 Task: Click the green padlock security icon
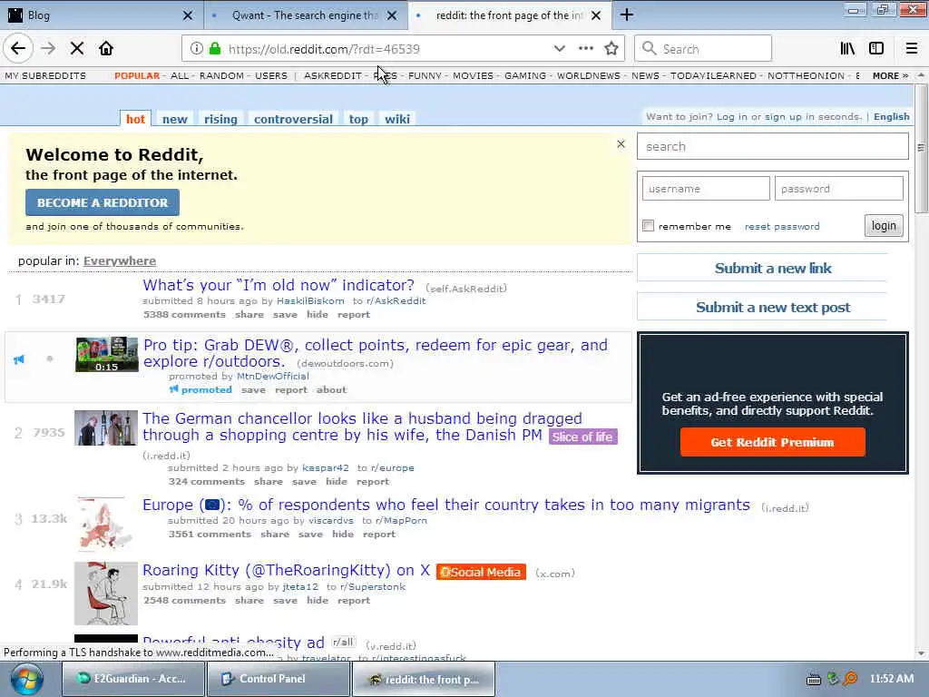(x=214, y=49)
